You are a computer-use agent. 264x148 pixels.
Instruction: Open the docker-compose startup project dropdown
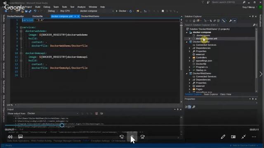pos(97,11)
